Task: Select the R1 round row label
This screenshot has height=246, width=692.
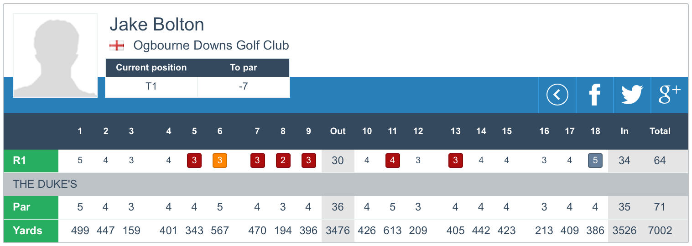Action: 31,161
